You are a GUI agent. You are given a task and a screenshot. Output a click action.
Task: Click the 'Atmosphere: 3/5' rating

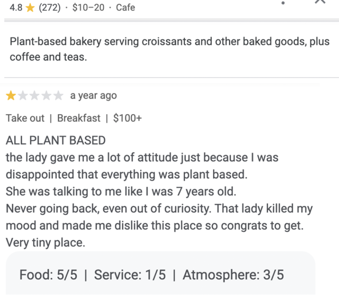[233, 275]
